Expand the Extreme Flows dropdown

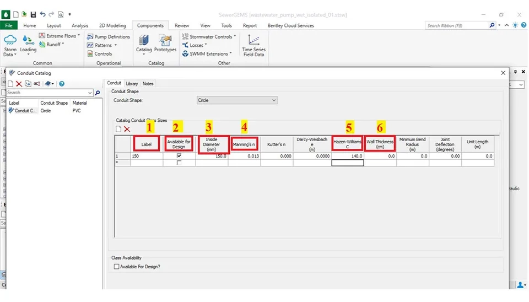coord(61,36)
